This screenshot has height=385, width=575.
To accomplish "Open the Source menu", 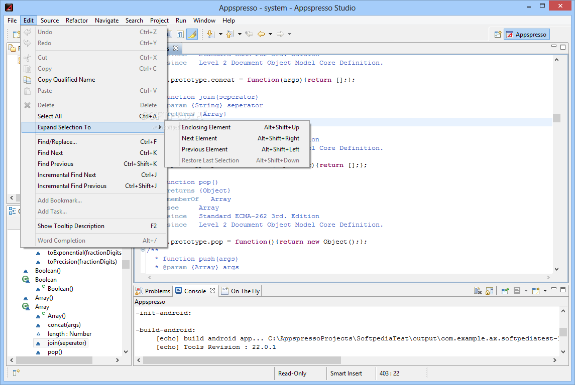I will [x=50, y=21].
